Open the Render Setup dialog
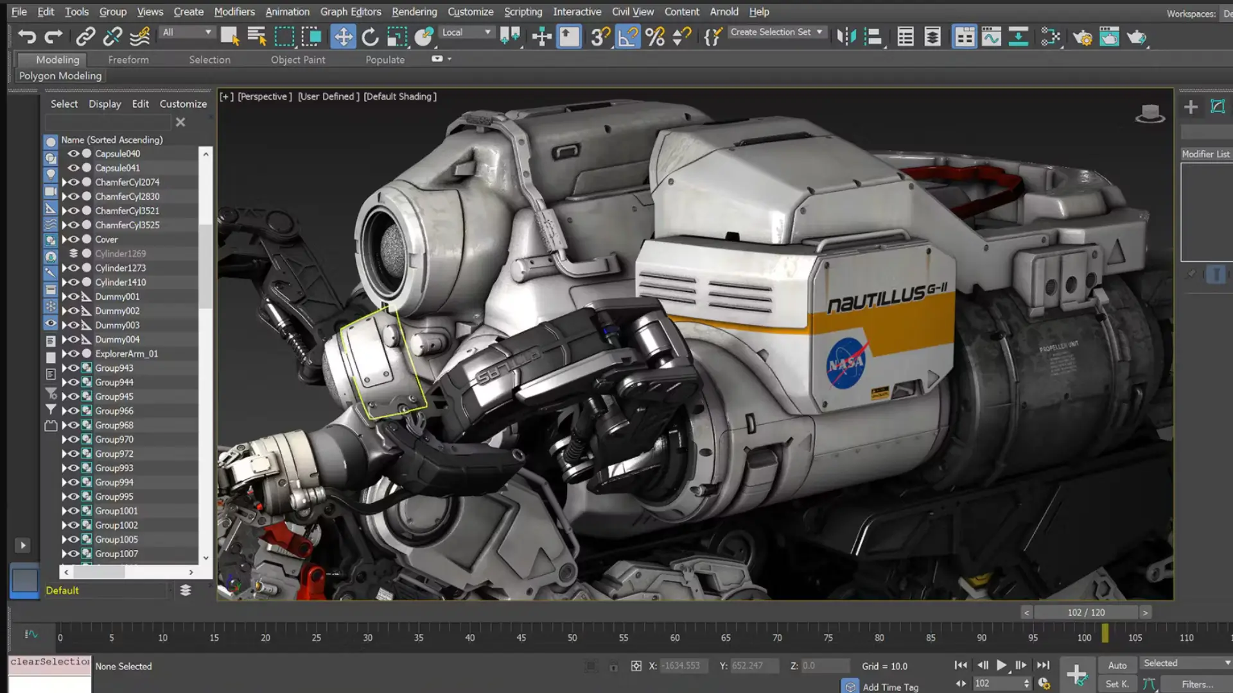 click(1084, 37)
